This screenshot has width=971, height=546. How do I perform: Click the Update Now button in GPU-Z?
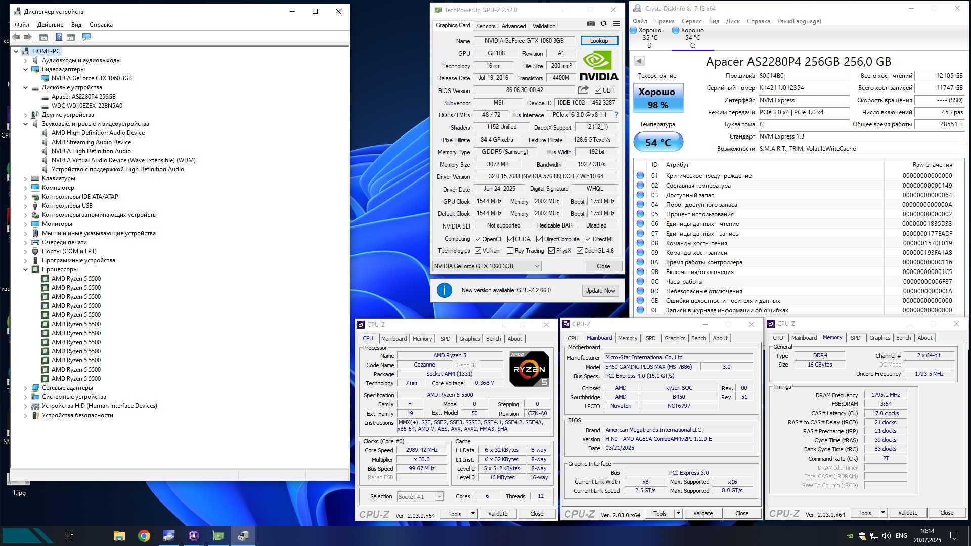600,291
